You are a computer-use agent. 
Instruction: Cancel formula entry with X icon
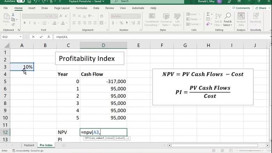pos(33,37)
